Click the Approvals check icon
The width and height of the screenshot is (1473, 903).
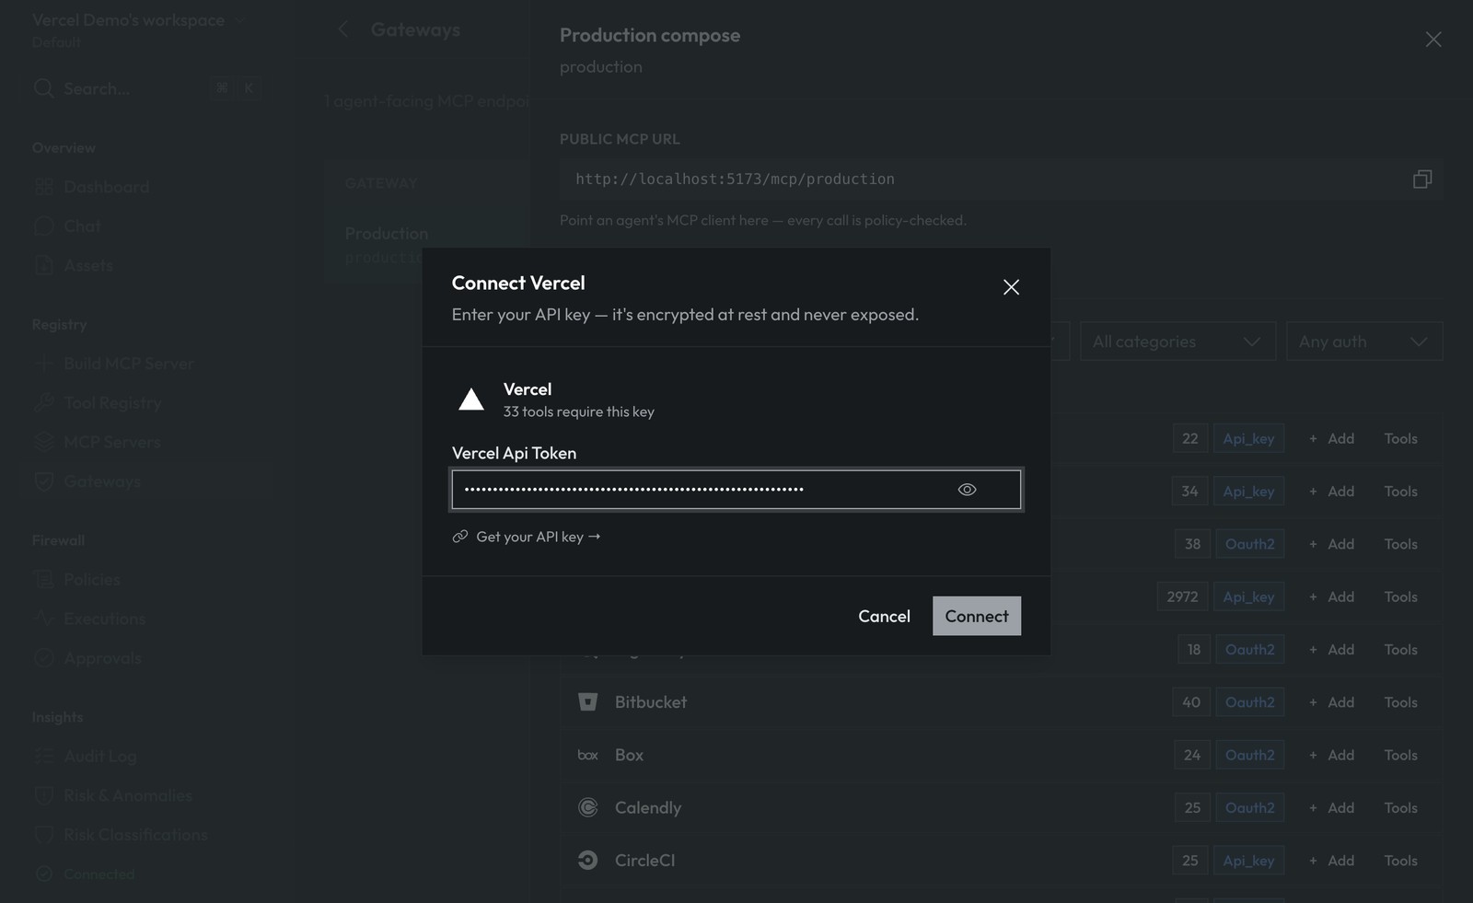(x=44, y=658)
